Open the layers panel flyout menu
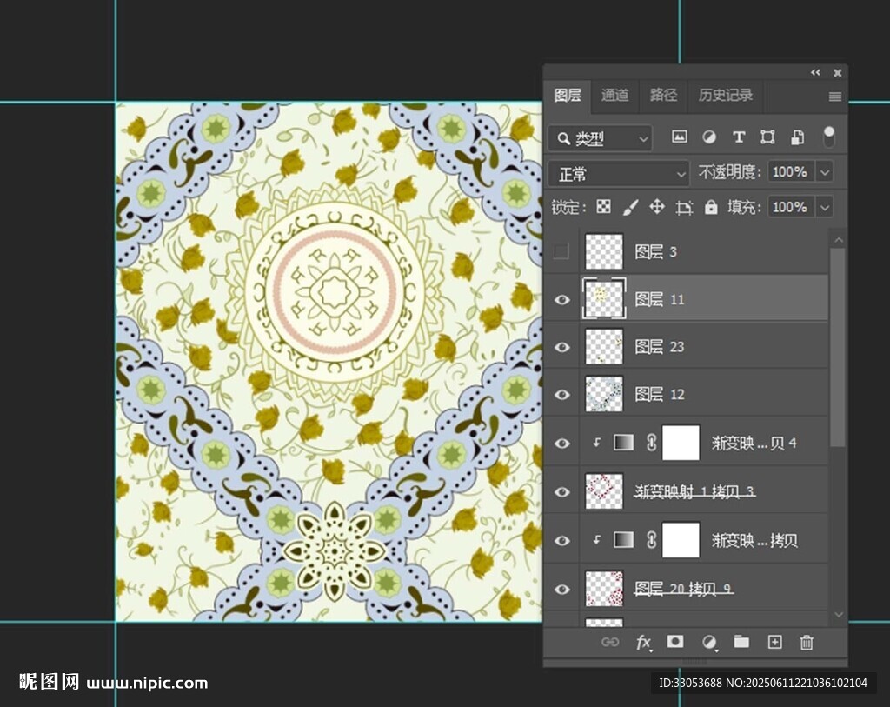This screenshot has height=707, width=890. 834,97
